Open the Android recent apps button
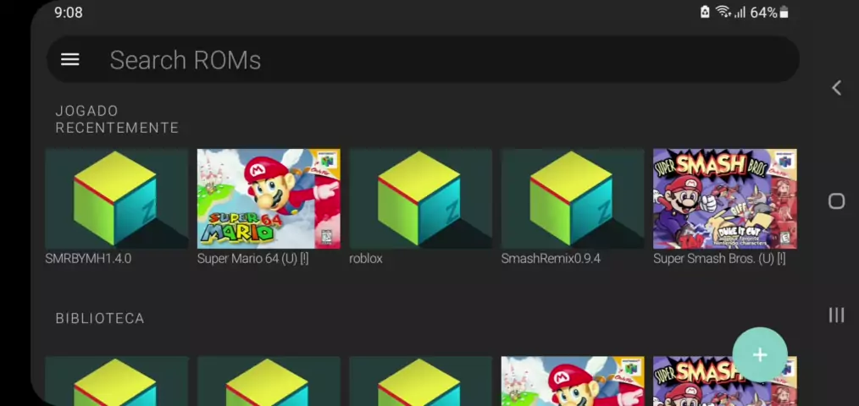Image resolution: width=859 pixels, height=406 pixels. point(836,315)
